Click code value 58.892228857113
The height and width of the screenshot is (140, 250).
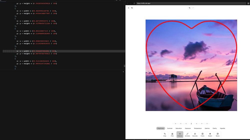click(x=40, y=31)
